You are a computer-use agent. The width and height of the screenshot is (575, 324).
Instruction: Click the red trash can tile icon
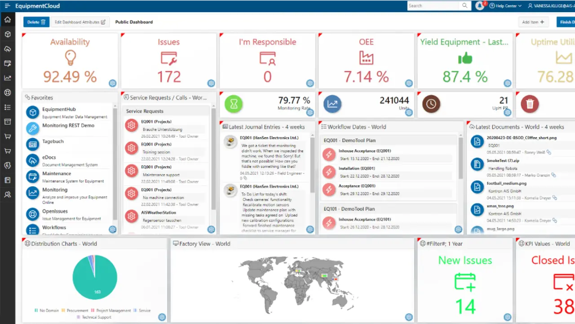(530, 104)
